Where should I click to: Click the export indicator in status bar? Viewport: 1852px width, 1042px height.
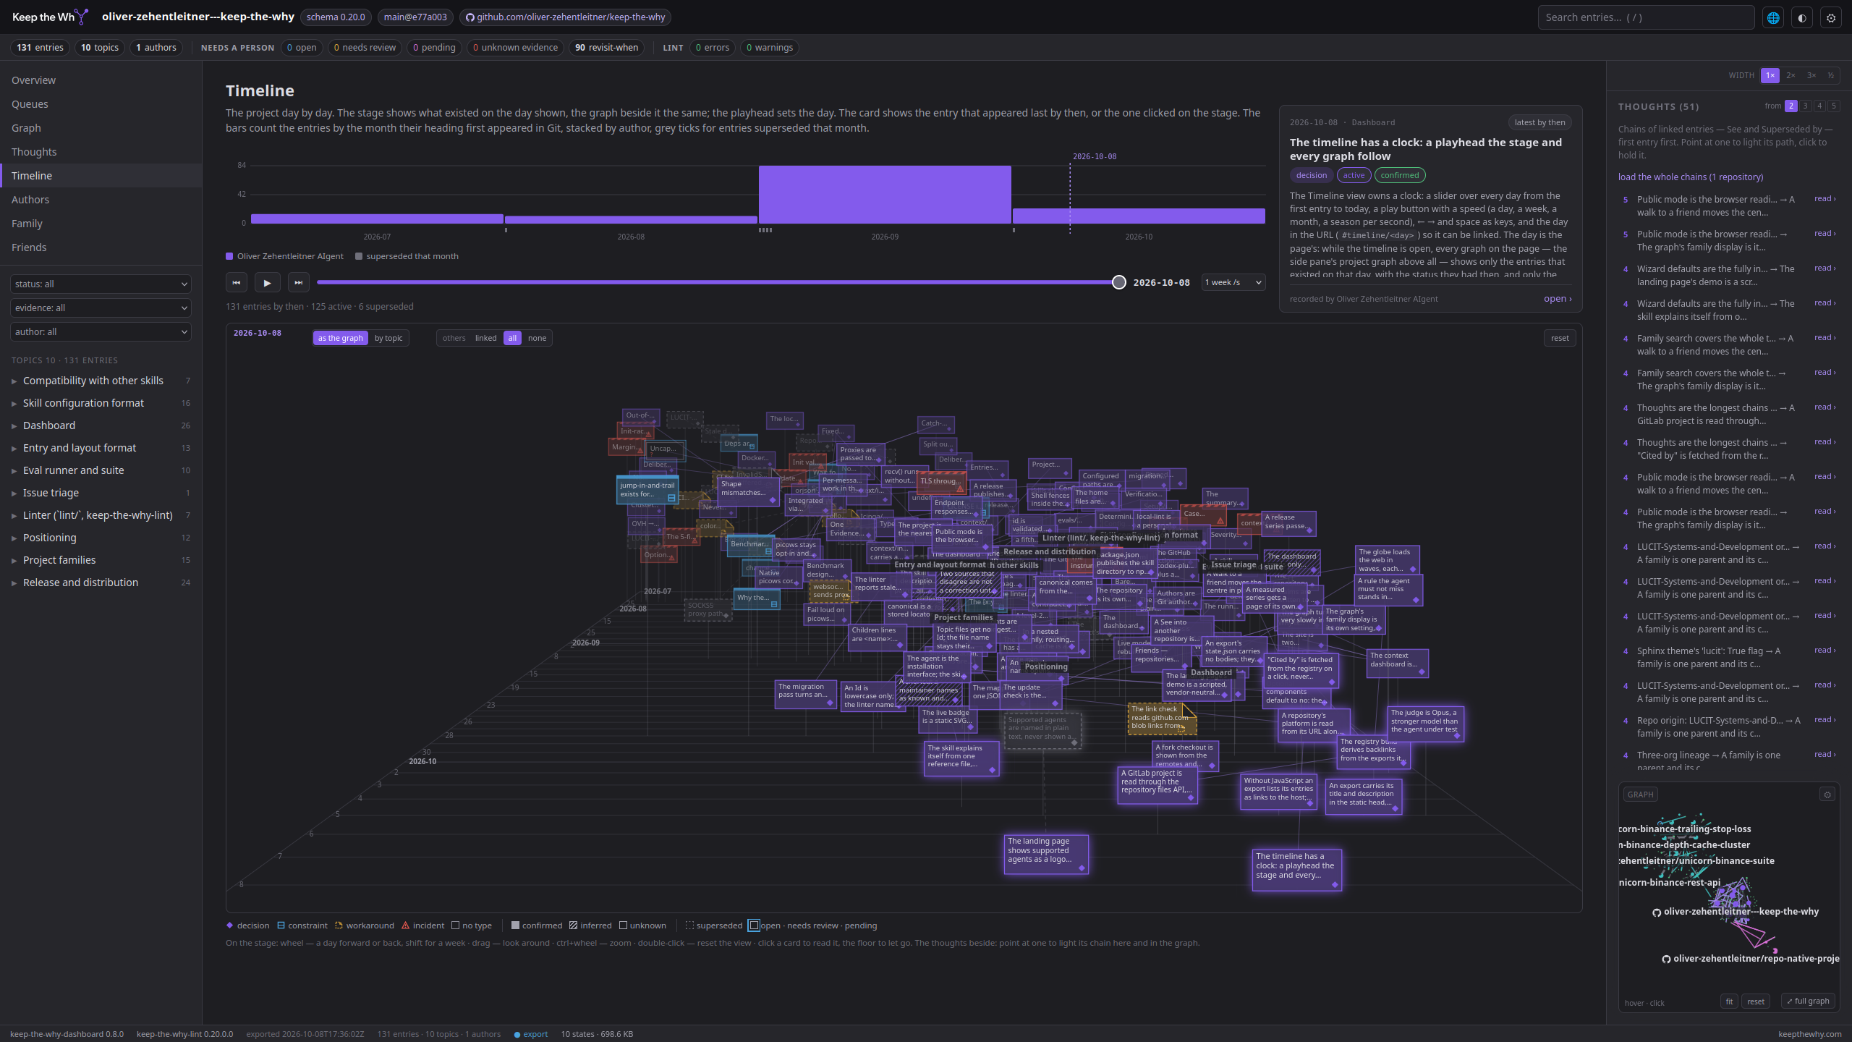[531, 1034]
